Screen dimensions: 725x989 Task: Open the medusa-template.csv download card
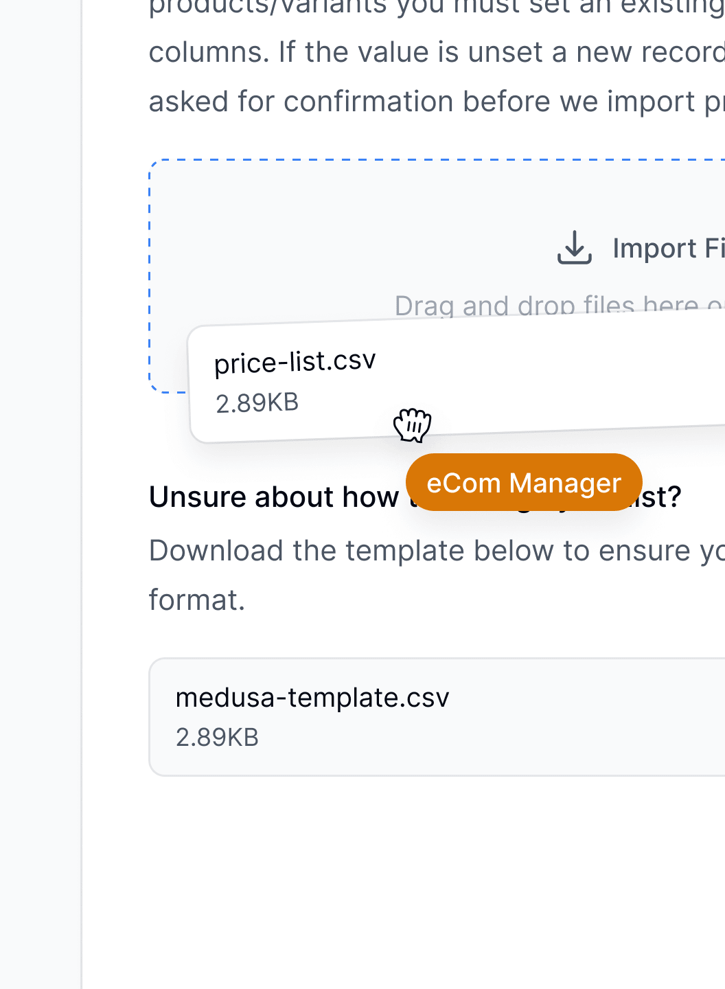click(437, 717)
